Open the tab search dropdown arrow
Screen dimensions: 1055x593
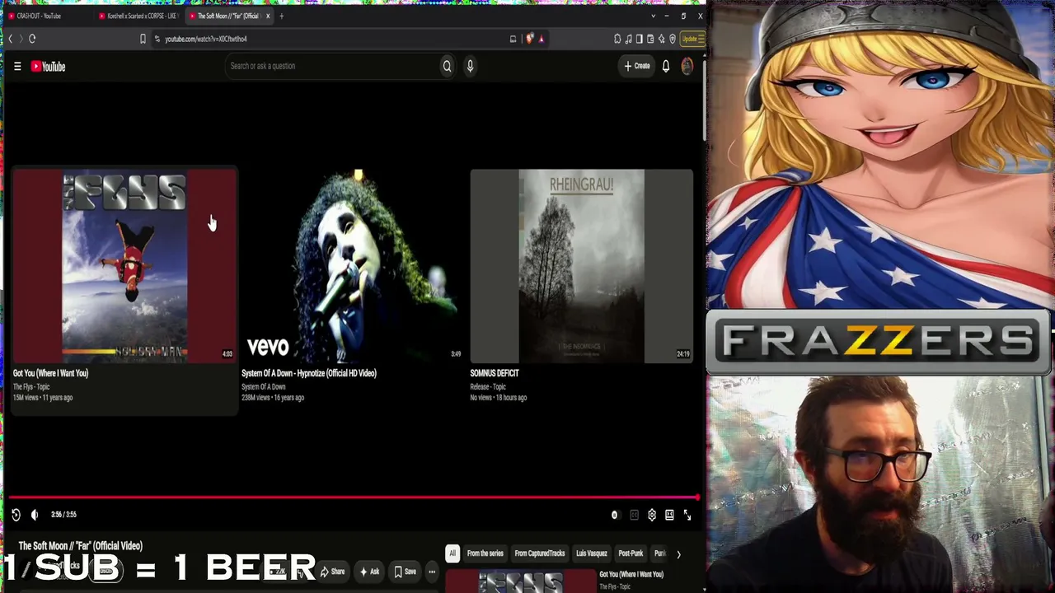tap(654, 16)
